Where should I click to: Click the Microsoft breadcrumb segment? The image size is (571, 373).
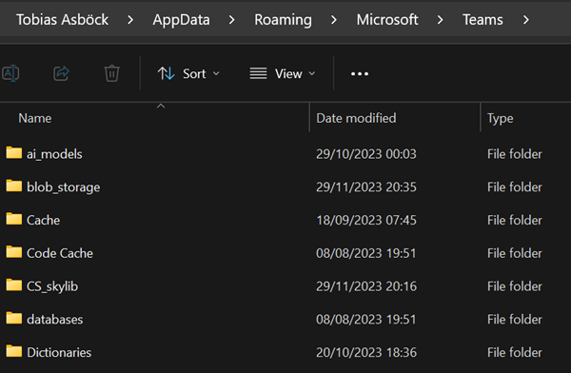(x=387, y=20)
